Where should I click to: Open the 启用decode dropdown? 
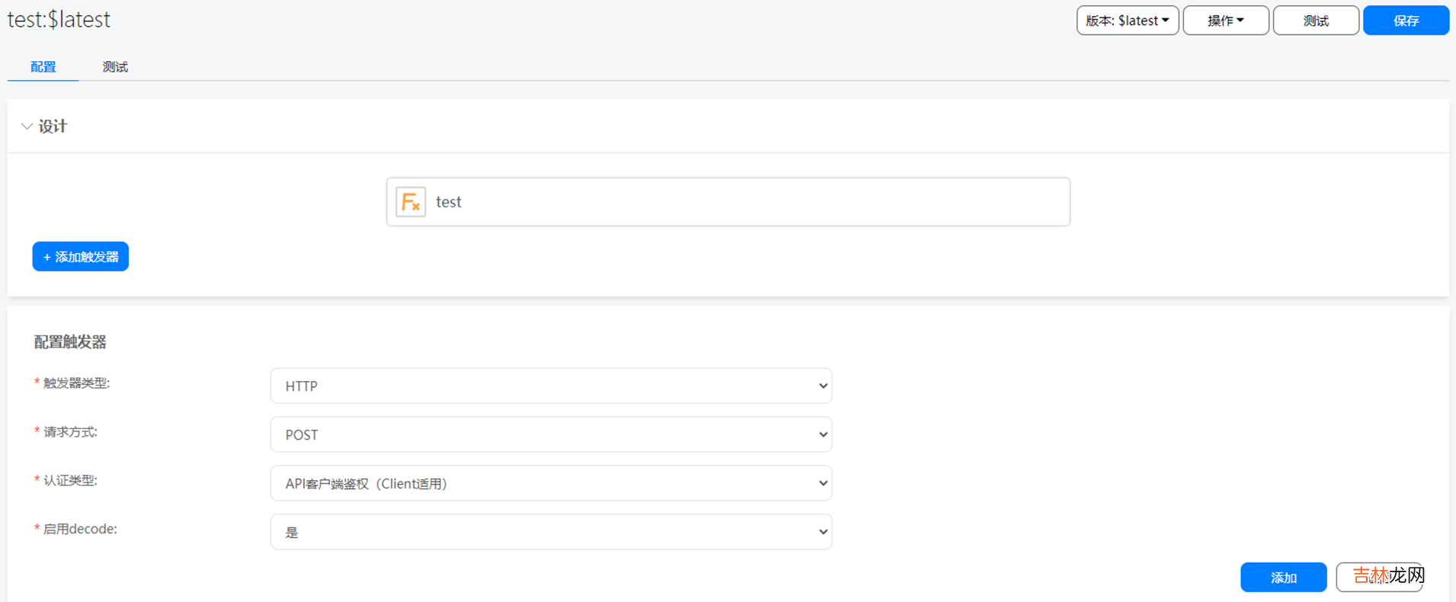550,532
